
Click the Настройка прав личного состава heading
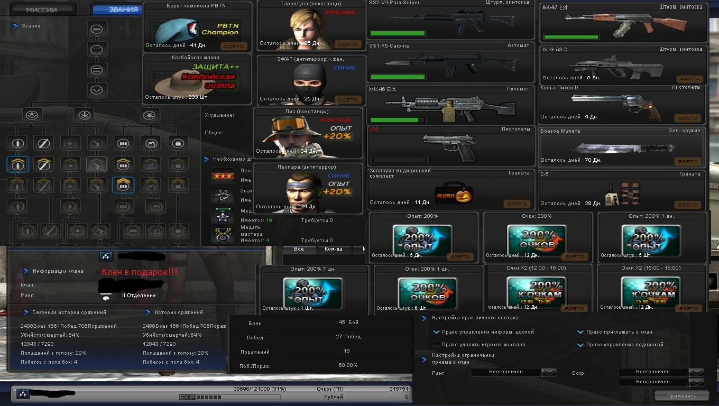point(475,318)
